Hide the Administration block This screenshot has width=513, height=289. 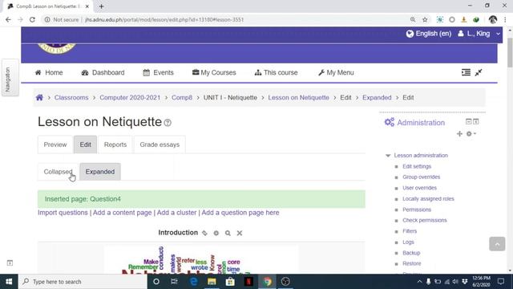(468, 121)
